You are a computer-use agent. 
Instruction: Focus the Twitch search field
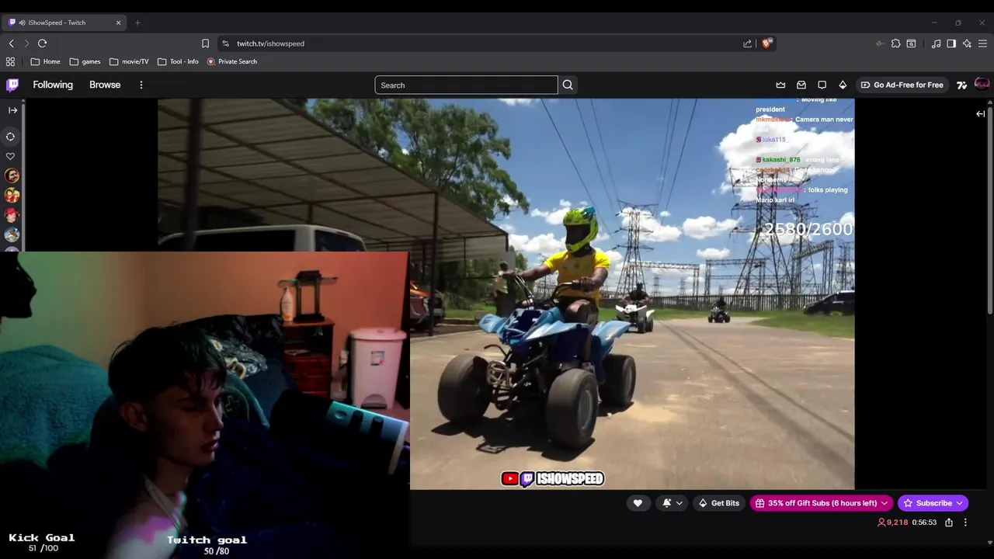(x=466, y=85)
